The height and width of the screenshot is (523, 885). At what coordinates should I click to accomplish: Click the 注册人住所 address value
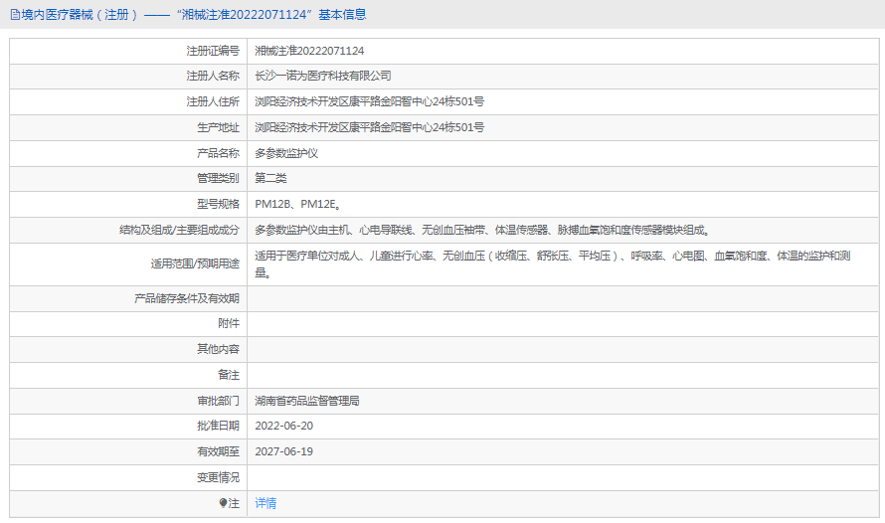point(369,101)
